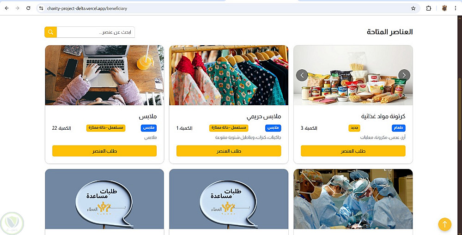Request the ملابس item with quantity 22
Image resolution: width=462 pixels, height=235 pixels.
[104, 151]
